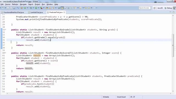Click the Next Annotation icon

click(75, 8)
